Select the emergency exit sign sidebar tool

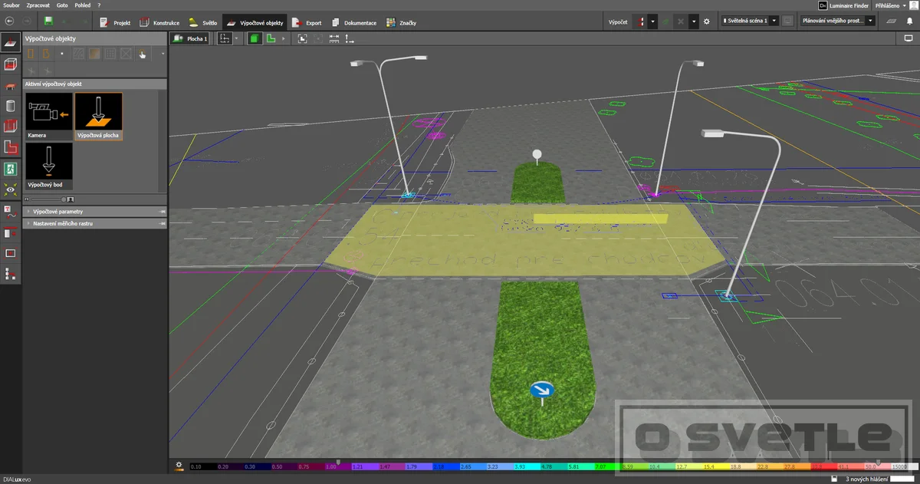[11, 168]
